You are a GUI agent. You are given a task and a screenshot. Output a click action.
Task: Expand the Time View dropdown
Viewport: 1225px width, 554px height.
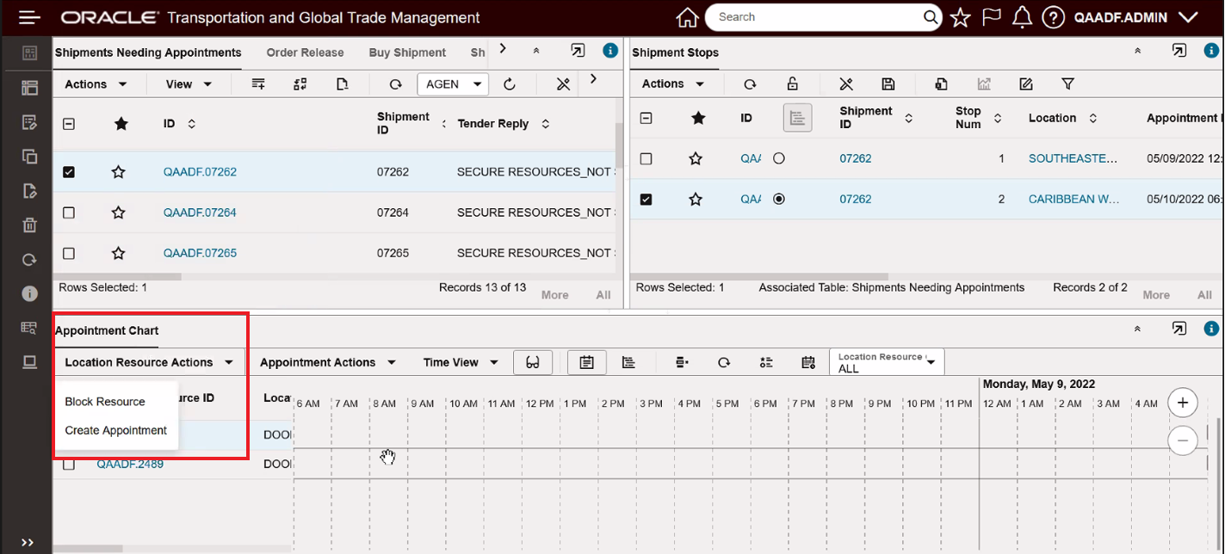460,362
